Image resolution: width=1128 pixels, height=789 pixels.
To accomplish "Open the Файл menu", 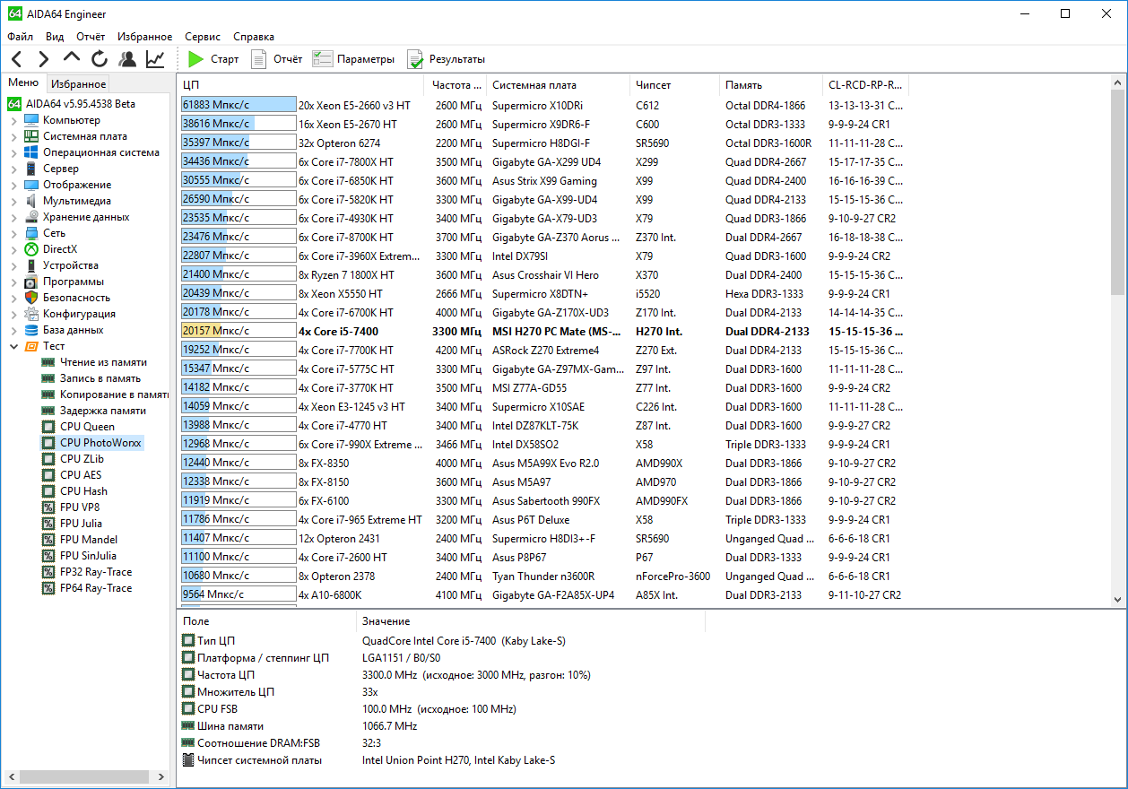I will [20, 37].
